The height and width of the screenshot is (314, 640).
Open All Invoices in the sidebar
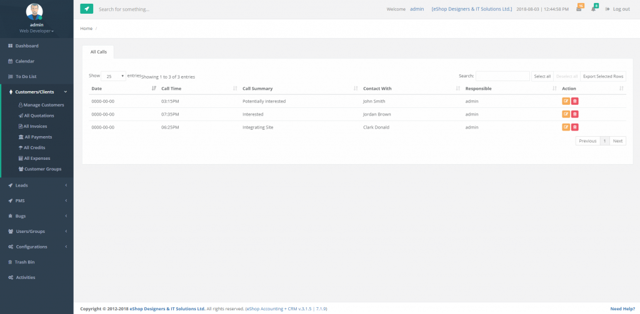pyautogui.click(x=35, y=126)
